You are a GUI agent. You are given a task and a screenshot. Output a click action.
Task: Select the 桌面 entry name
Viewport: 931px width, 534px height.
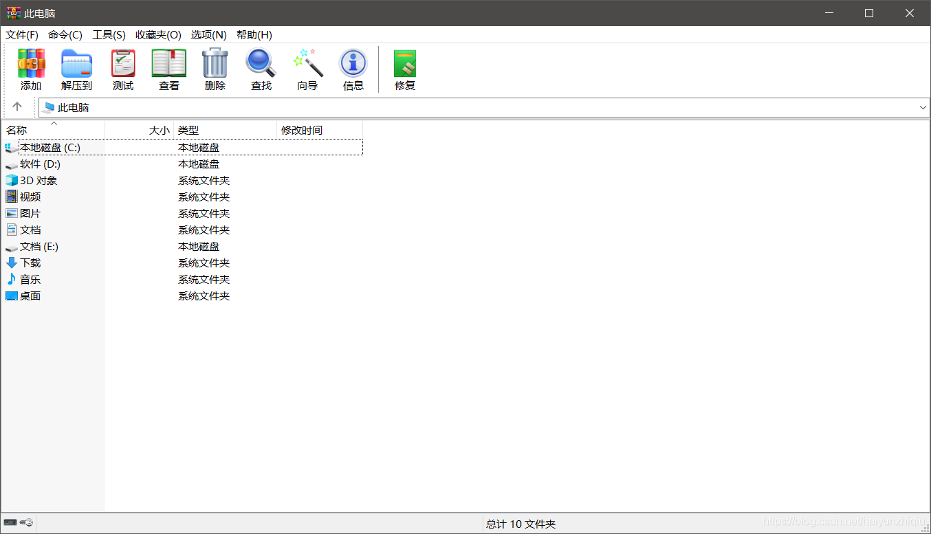tap(30, 296)
